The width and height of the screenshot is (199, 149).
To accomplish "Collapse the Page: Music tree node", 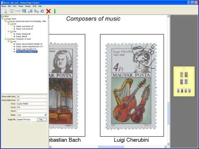I will (2, 19).
